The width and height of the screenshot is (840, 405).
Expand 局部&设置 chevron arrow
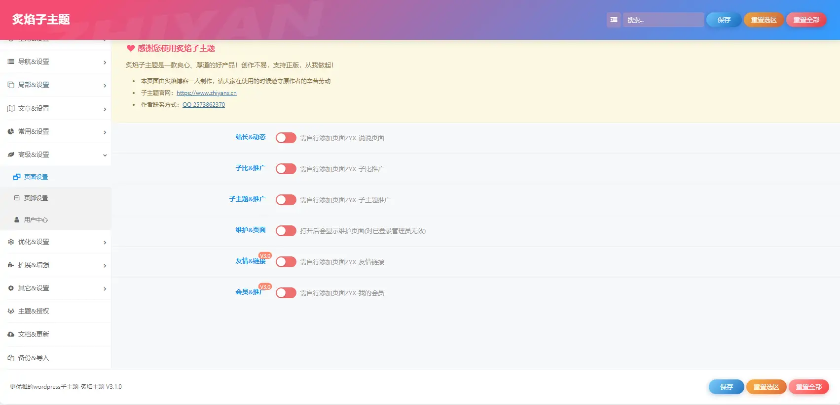click(x=105, y=86)
